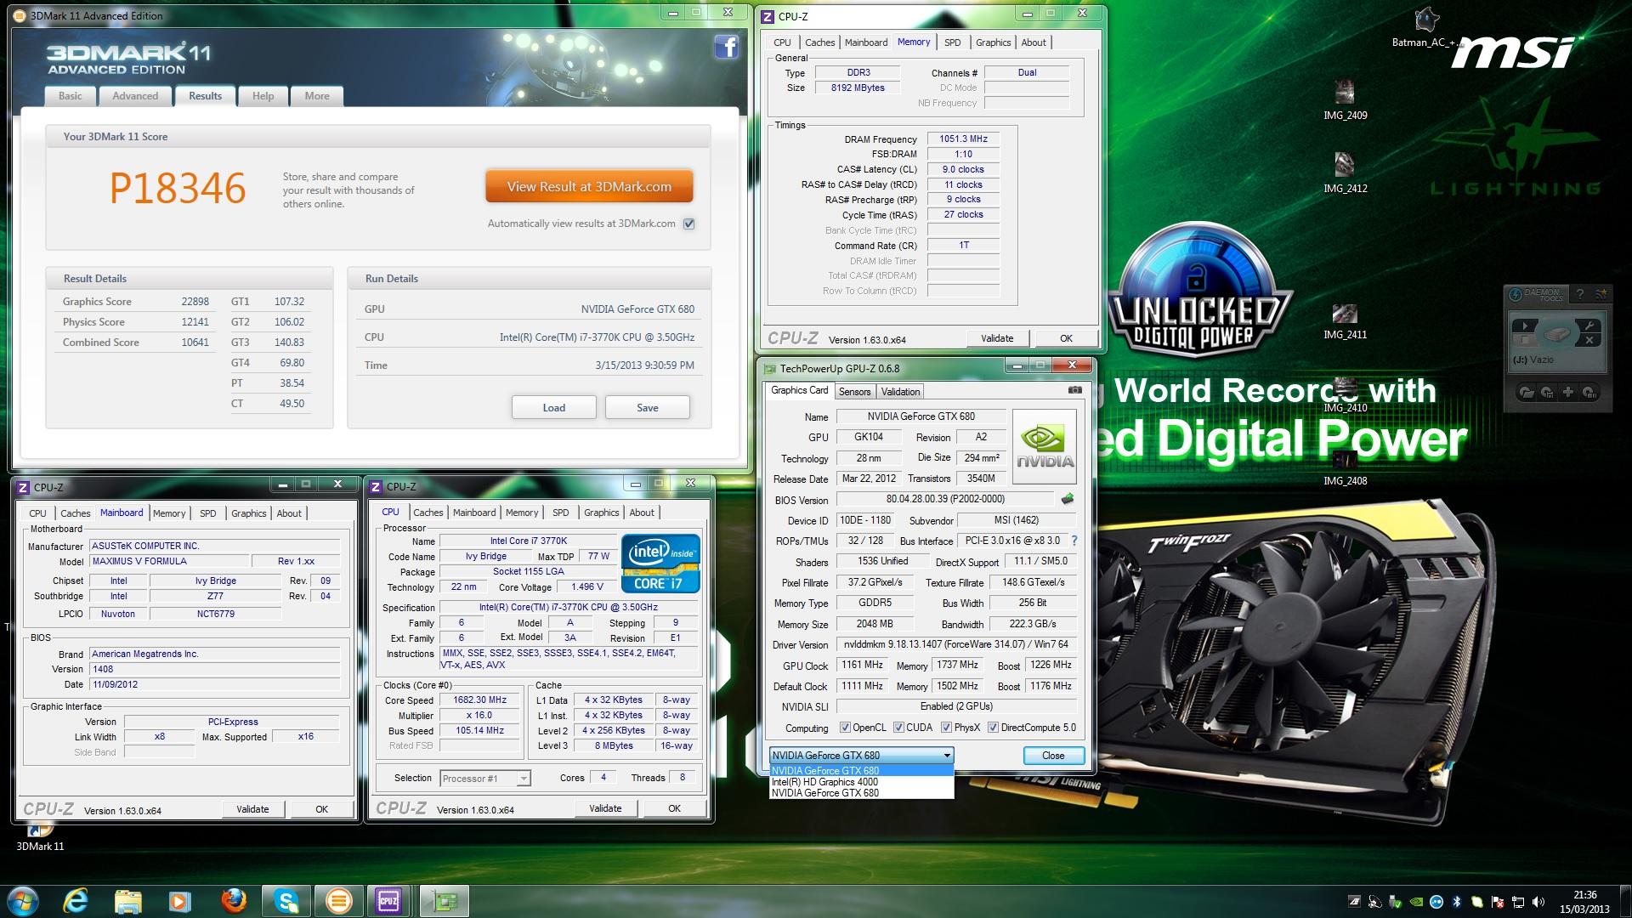Viewport: 1632px width, 918px height.
Task: Open 3DMark Help tab
Action: tap(263, 96)
